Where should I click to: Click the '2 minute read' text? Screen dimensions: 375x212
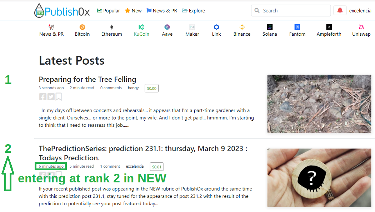82,88
